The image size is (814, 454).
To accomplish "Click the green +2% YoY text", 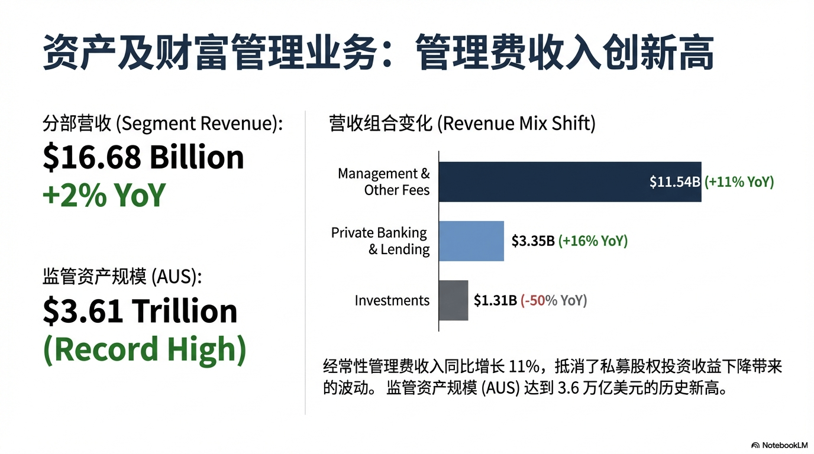I will tap(104, 194).
